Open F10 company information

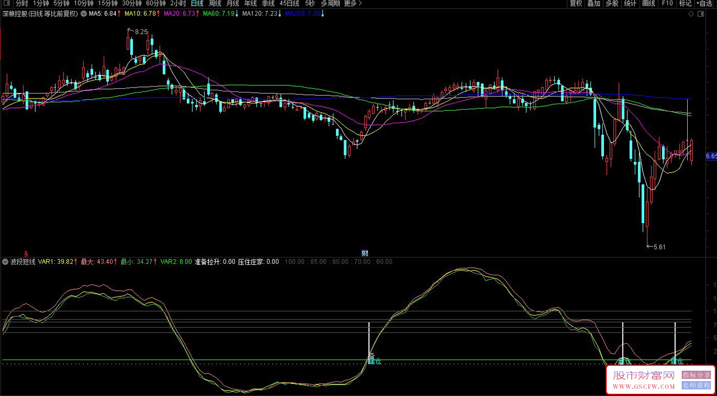(667, 3)
